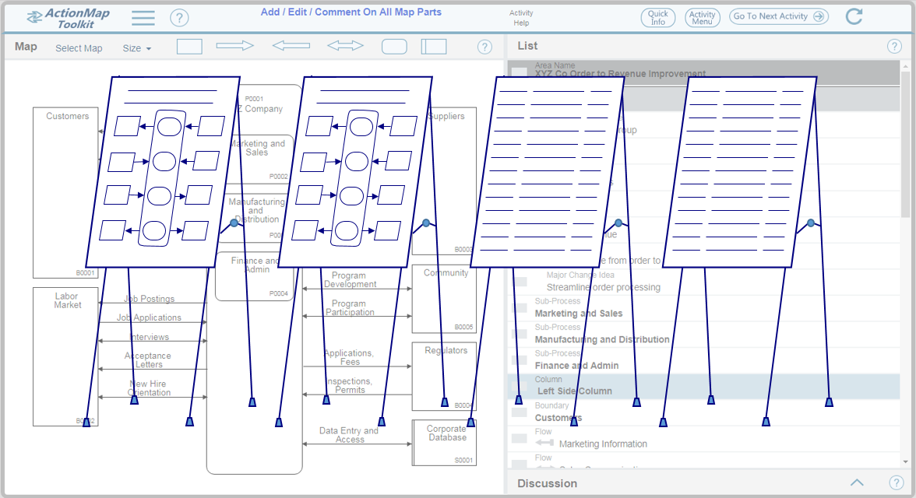Click the Acceptance Letters flow label
Screen dimensions: 916x498
point(148,359)
